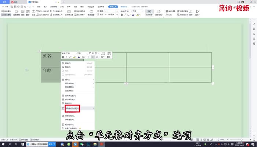Click the 姓名 table cell

click(x=50, y=59)
